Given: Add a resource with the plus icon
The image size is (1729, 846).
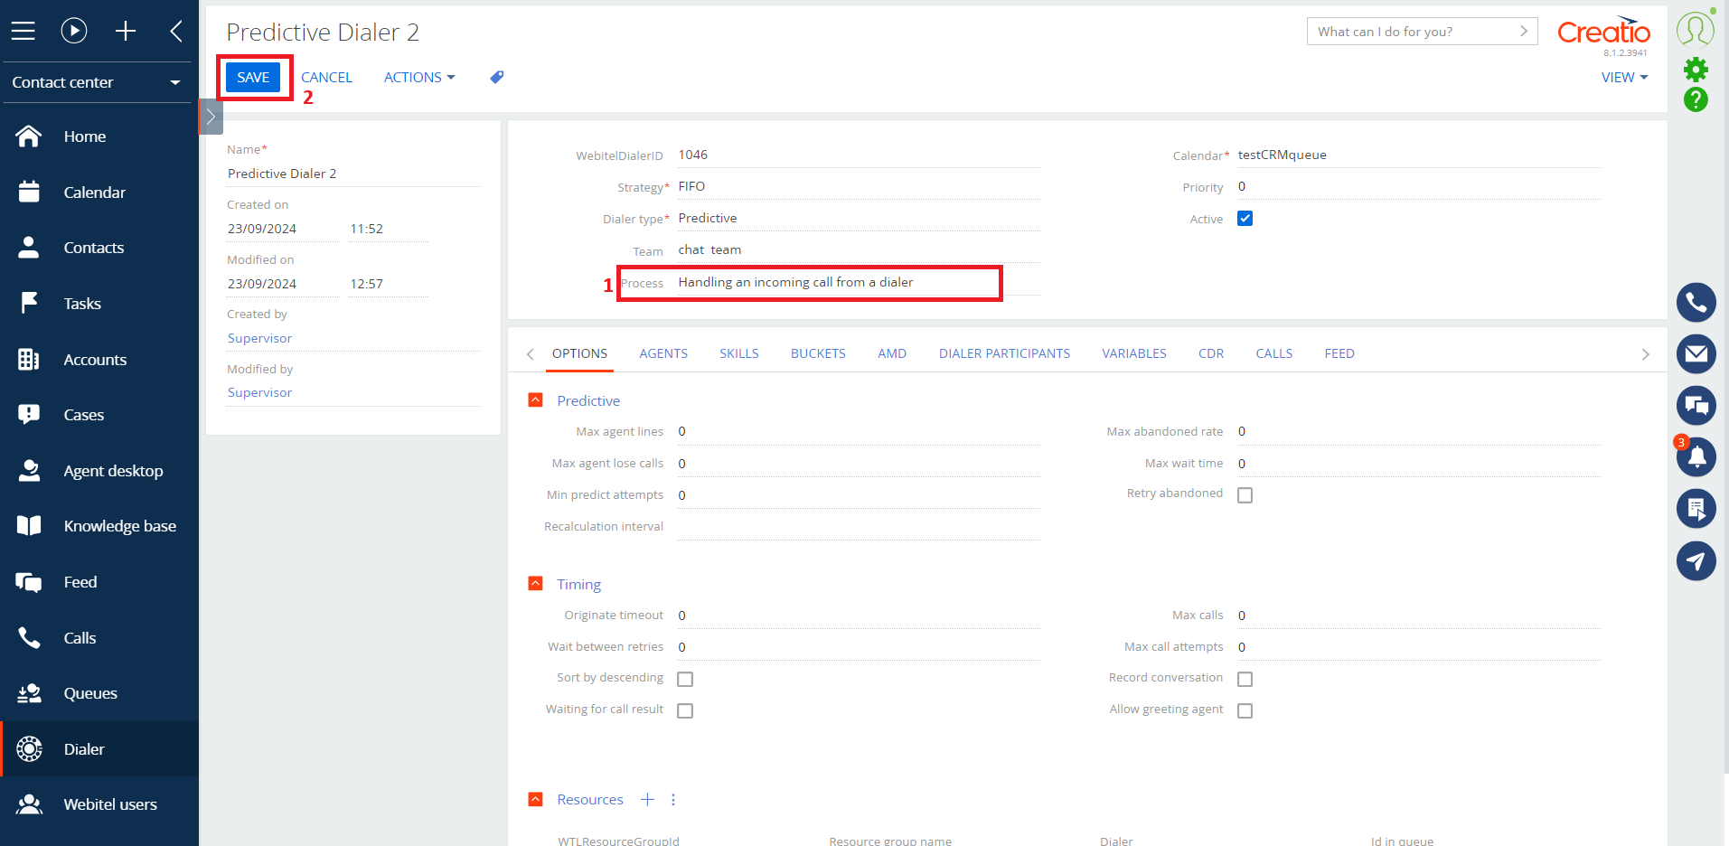Looking at the screenshot, I should 647,799.
